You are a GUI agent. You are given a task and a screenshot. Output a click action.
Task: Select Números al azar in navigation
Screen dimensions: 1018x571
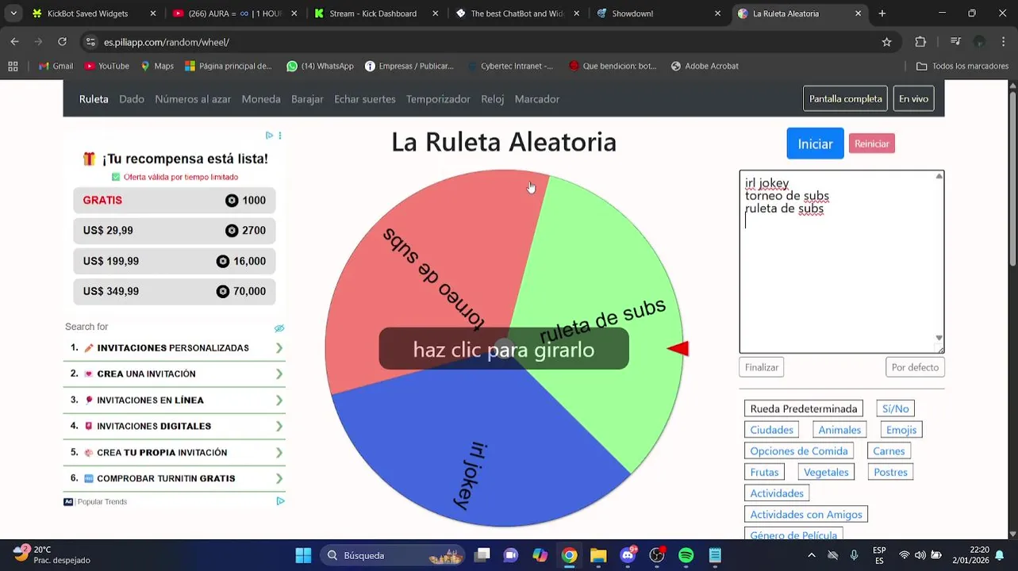193,99
